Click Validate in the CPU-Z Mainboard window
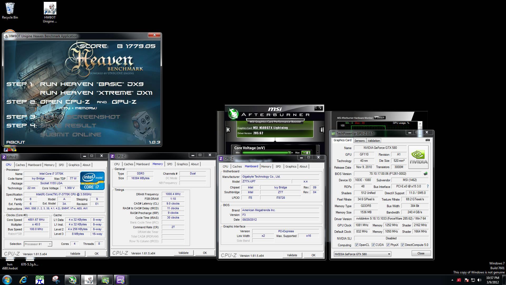 click(292, 255)
